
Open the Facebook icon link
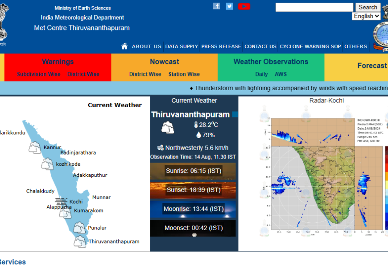point(216,6)
